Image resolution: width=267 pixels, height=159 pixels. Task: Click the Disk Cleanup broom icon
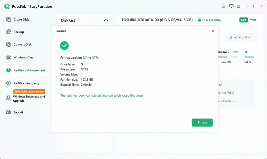[199, 20]
